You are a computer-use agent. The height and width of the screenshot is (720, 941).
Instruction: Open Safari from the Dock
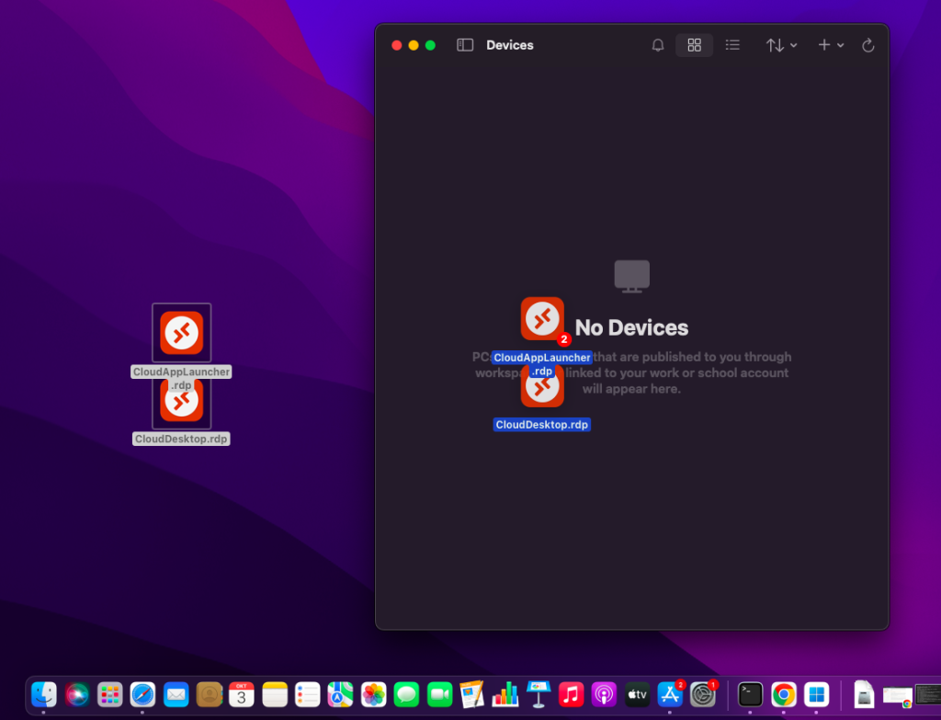click(x=142, y=695)
